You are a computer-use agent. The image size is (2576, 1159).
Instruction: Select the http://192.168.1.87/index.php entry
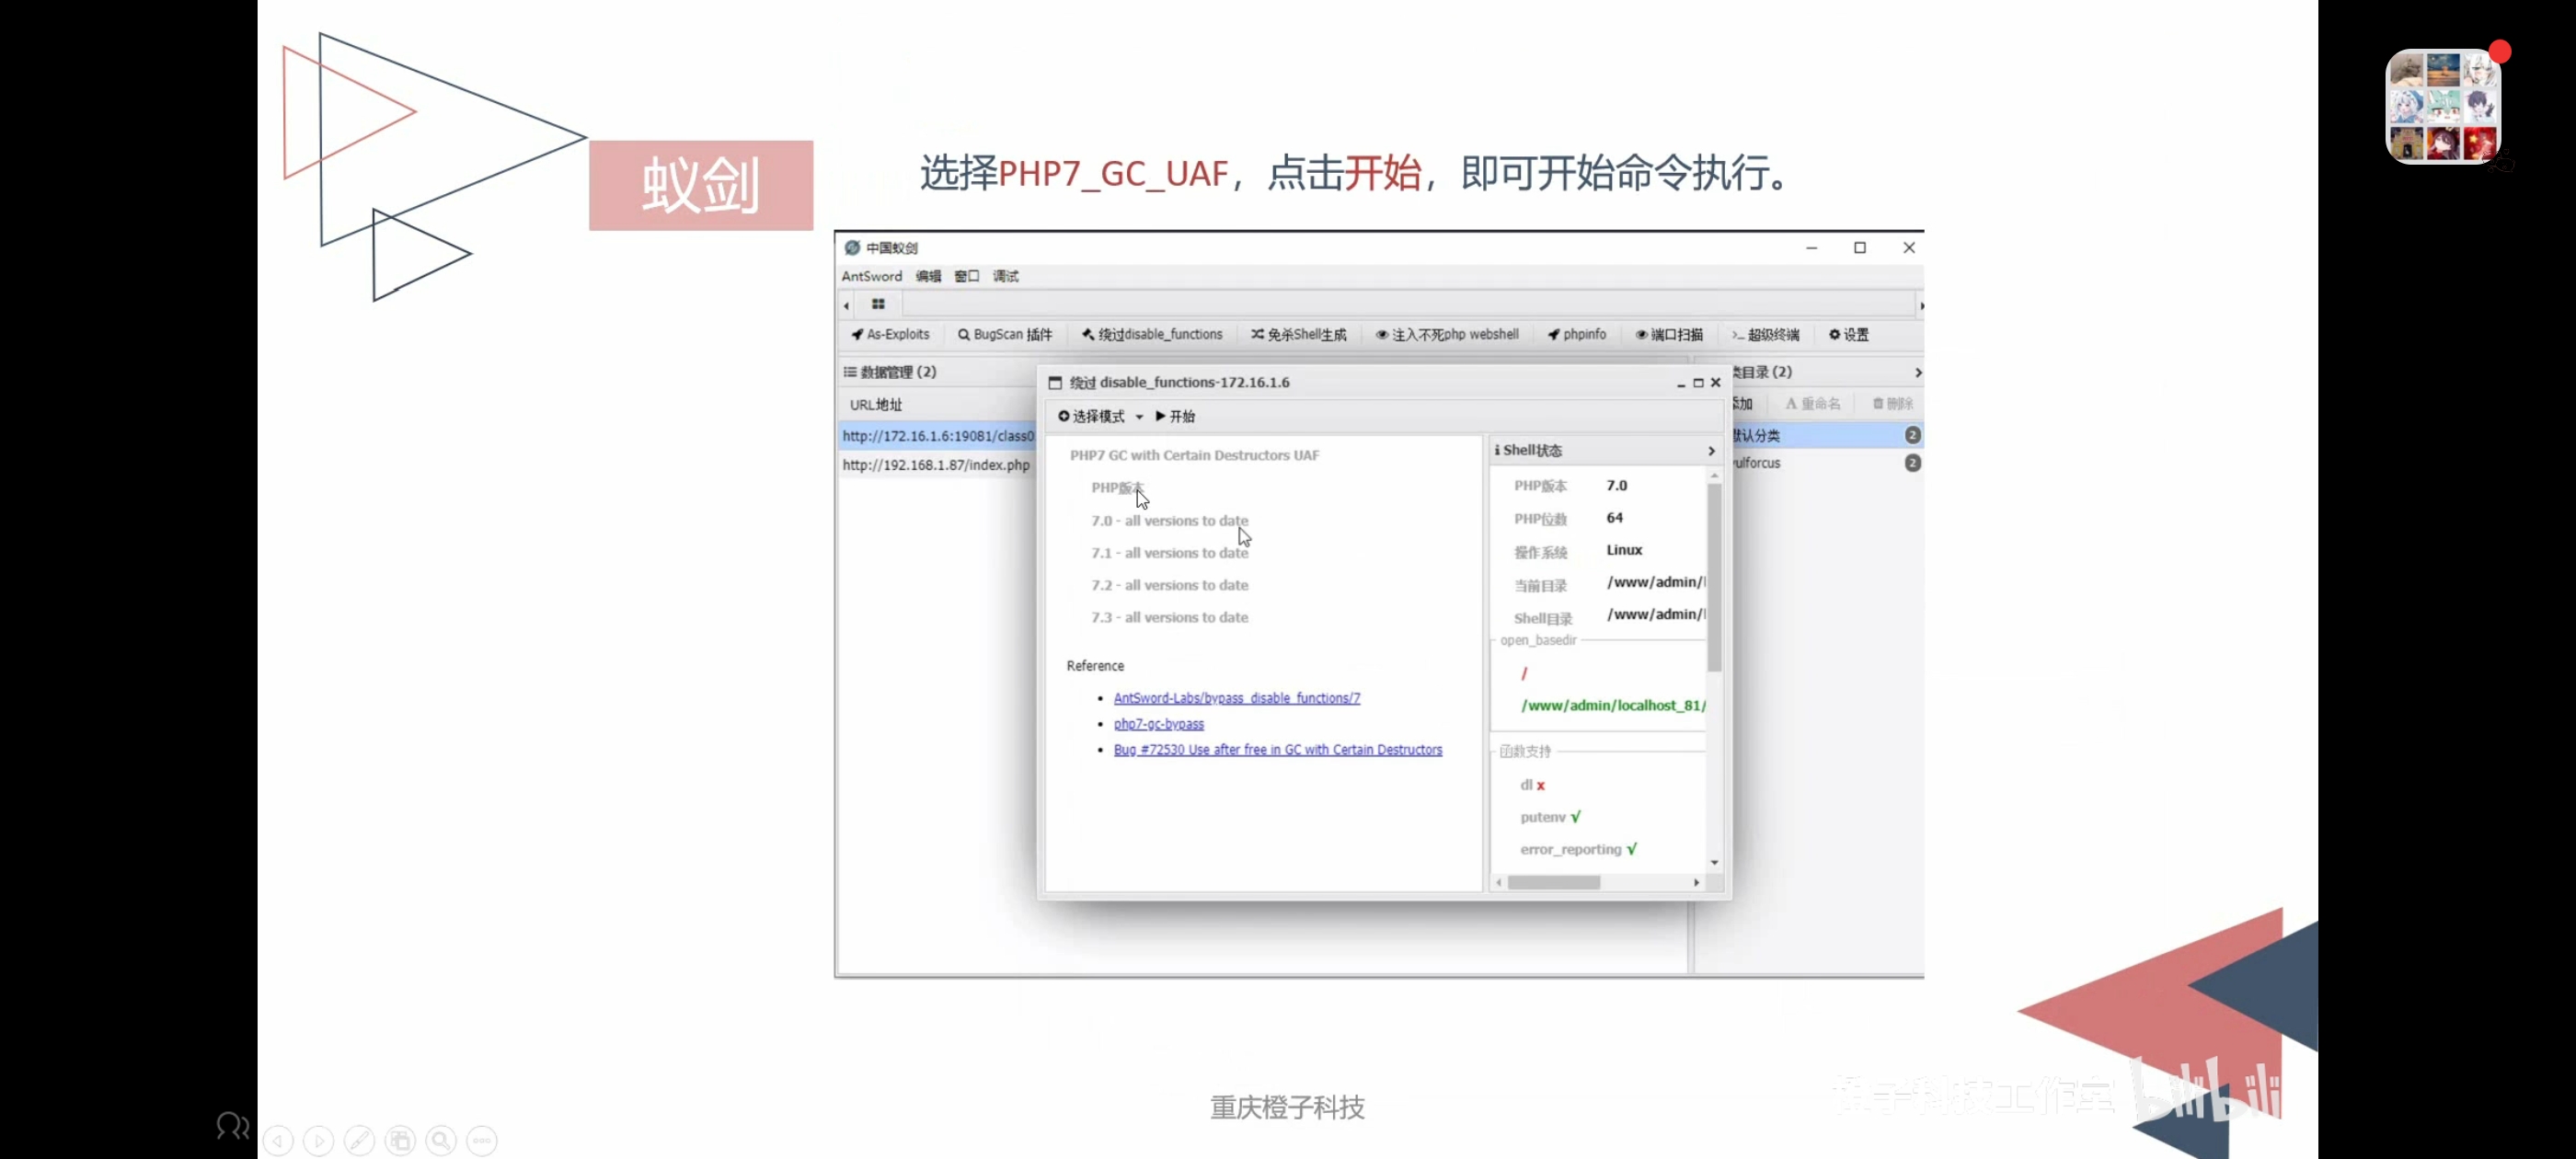coord(936,464)
